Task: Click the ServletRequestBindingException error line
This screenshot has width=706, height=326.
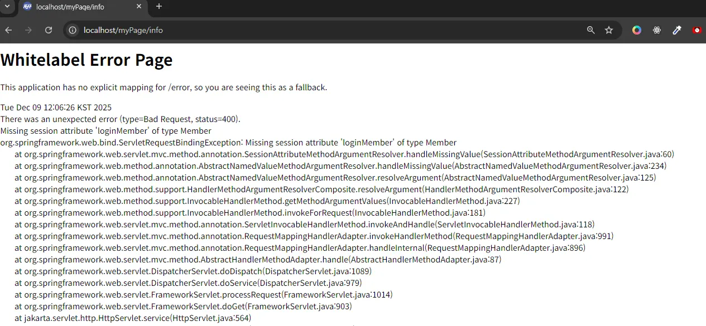Action: tap(228, 143)
